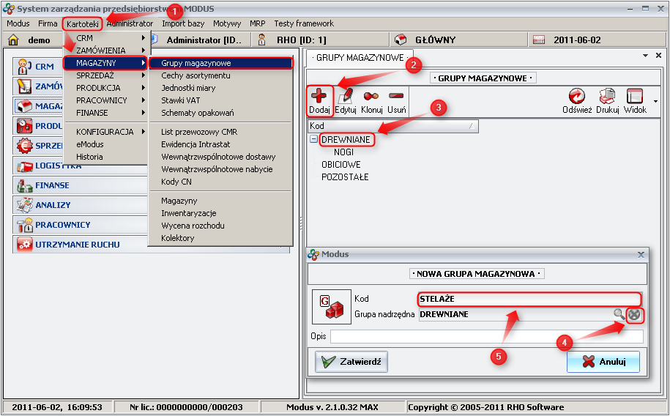This screenshot has width=670, height=416.
Task: Click the home icon next to demo
Action: (13, 40)
